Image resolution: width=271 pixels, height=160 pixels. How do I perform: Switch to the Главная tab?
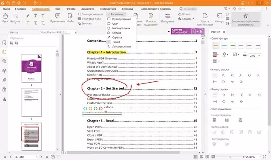[x=20, y=9]
